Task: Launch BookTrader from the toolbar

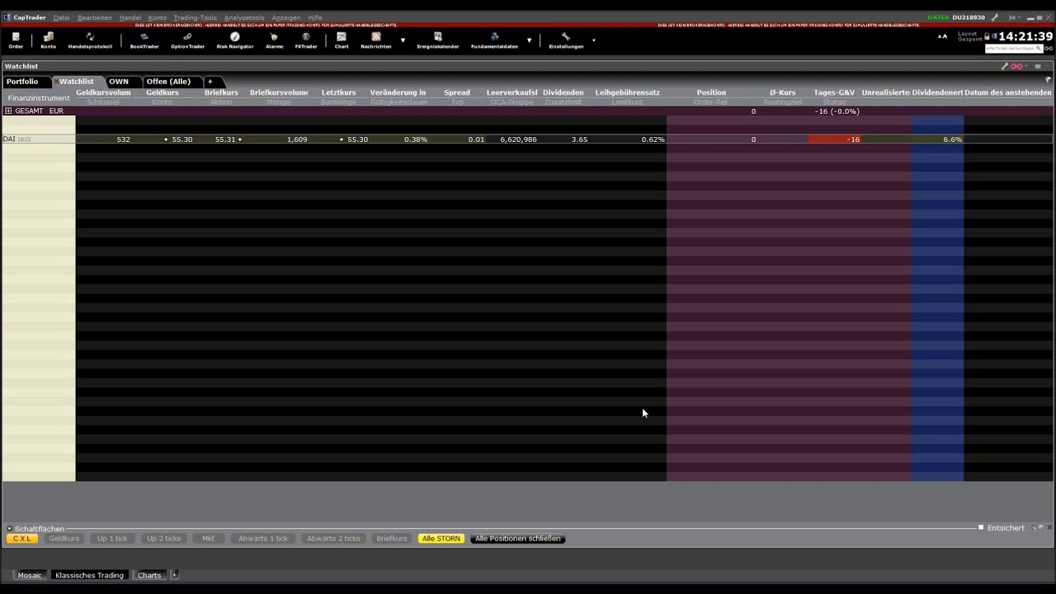Action: pyautogui.click(x=144, y=40)
